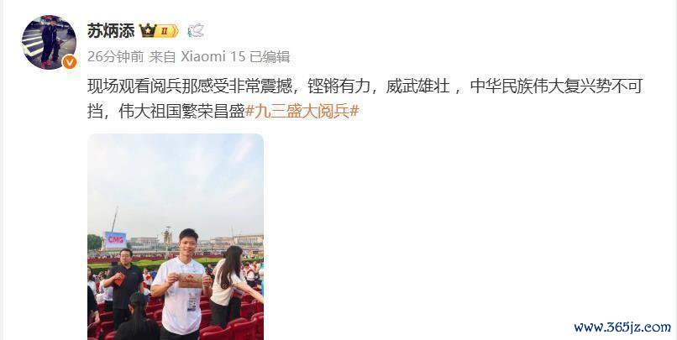677x340 pixels.
Task: Click the 已编辑 edited label
Action: coord(270,56)
